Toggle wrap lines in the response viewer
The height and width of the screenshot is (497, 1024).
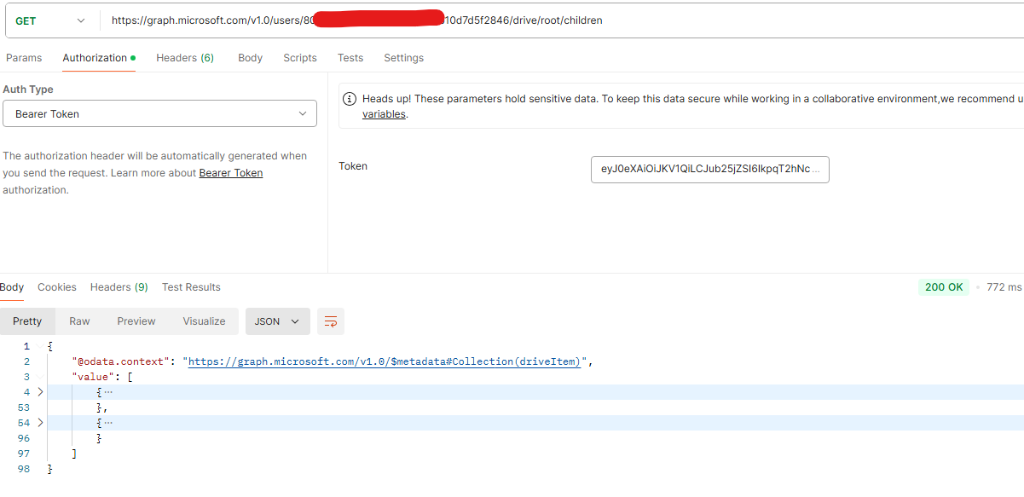click(331, 321)
